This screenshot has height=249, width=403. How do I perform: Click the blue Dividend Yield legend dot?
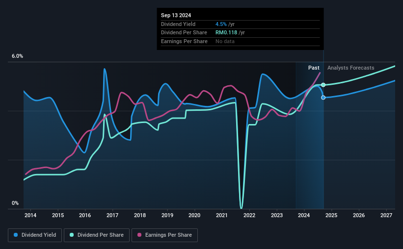coord(16,235)
